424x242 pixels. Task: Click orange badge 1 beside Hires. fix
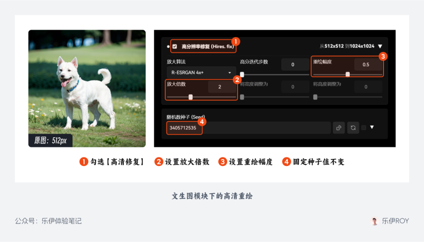tap(236, 41)
